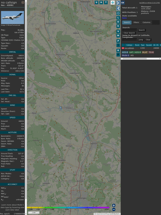Click the T map toggle button
Image resolution: width=161 pixels, height=215 pixels.
point(106,2)
